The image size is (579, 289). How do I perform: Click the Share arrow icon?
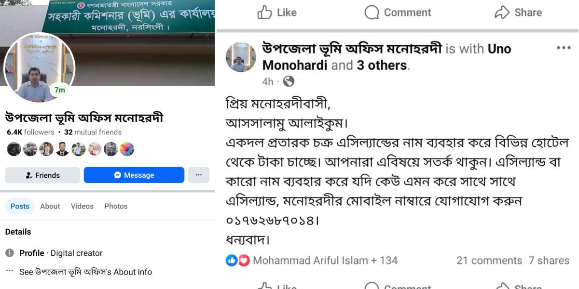pos(502,12)
